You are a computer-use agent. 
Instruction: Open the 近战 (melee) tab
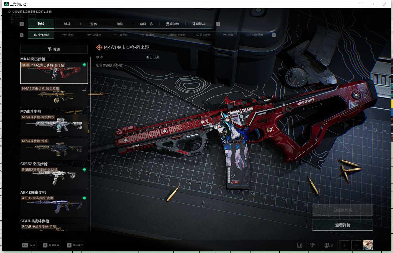point(67,24)
